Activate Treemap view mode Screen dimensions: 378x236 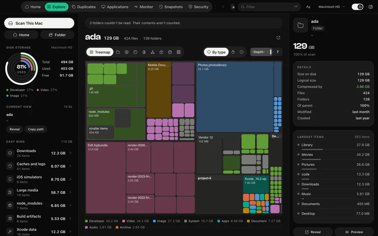[x=100, y=52]
